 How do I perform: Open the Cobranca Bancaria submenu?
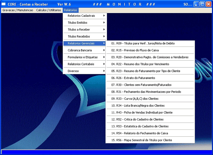click(85, 50)
